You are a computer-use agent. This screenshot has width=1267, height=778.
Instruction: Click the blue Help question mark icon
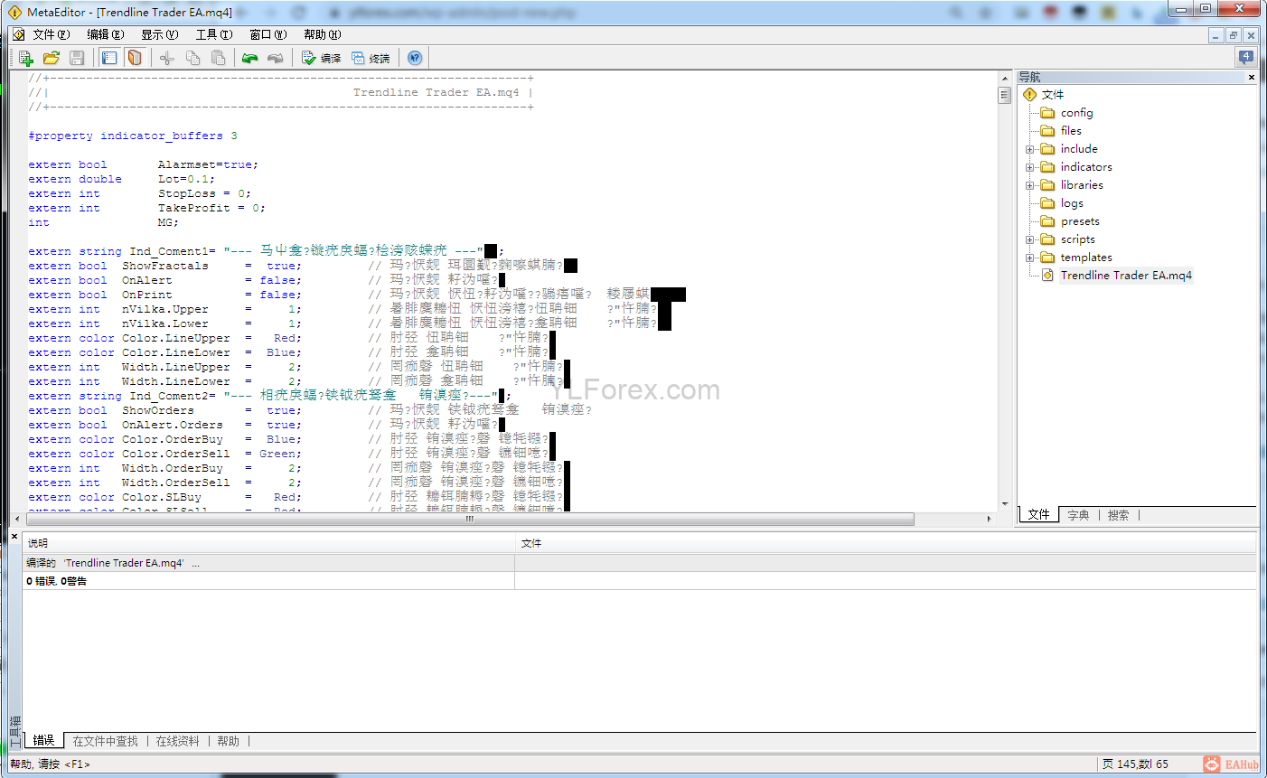coord(415,58)
